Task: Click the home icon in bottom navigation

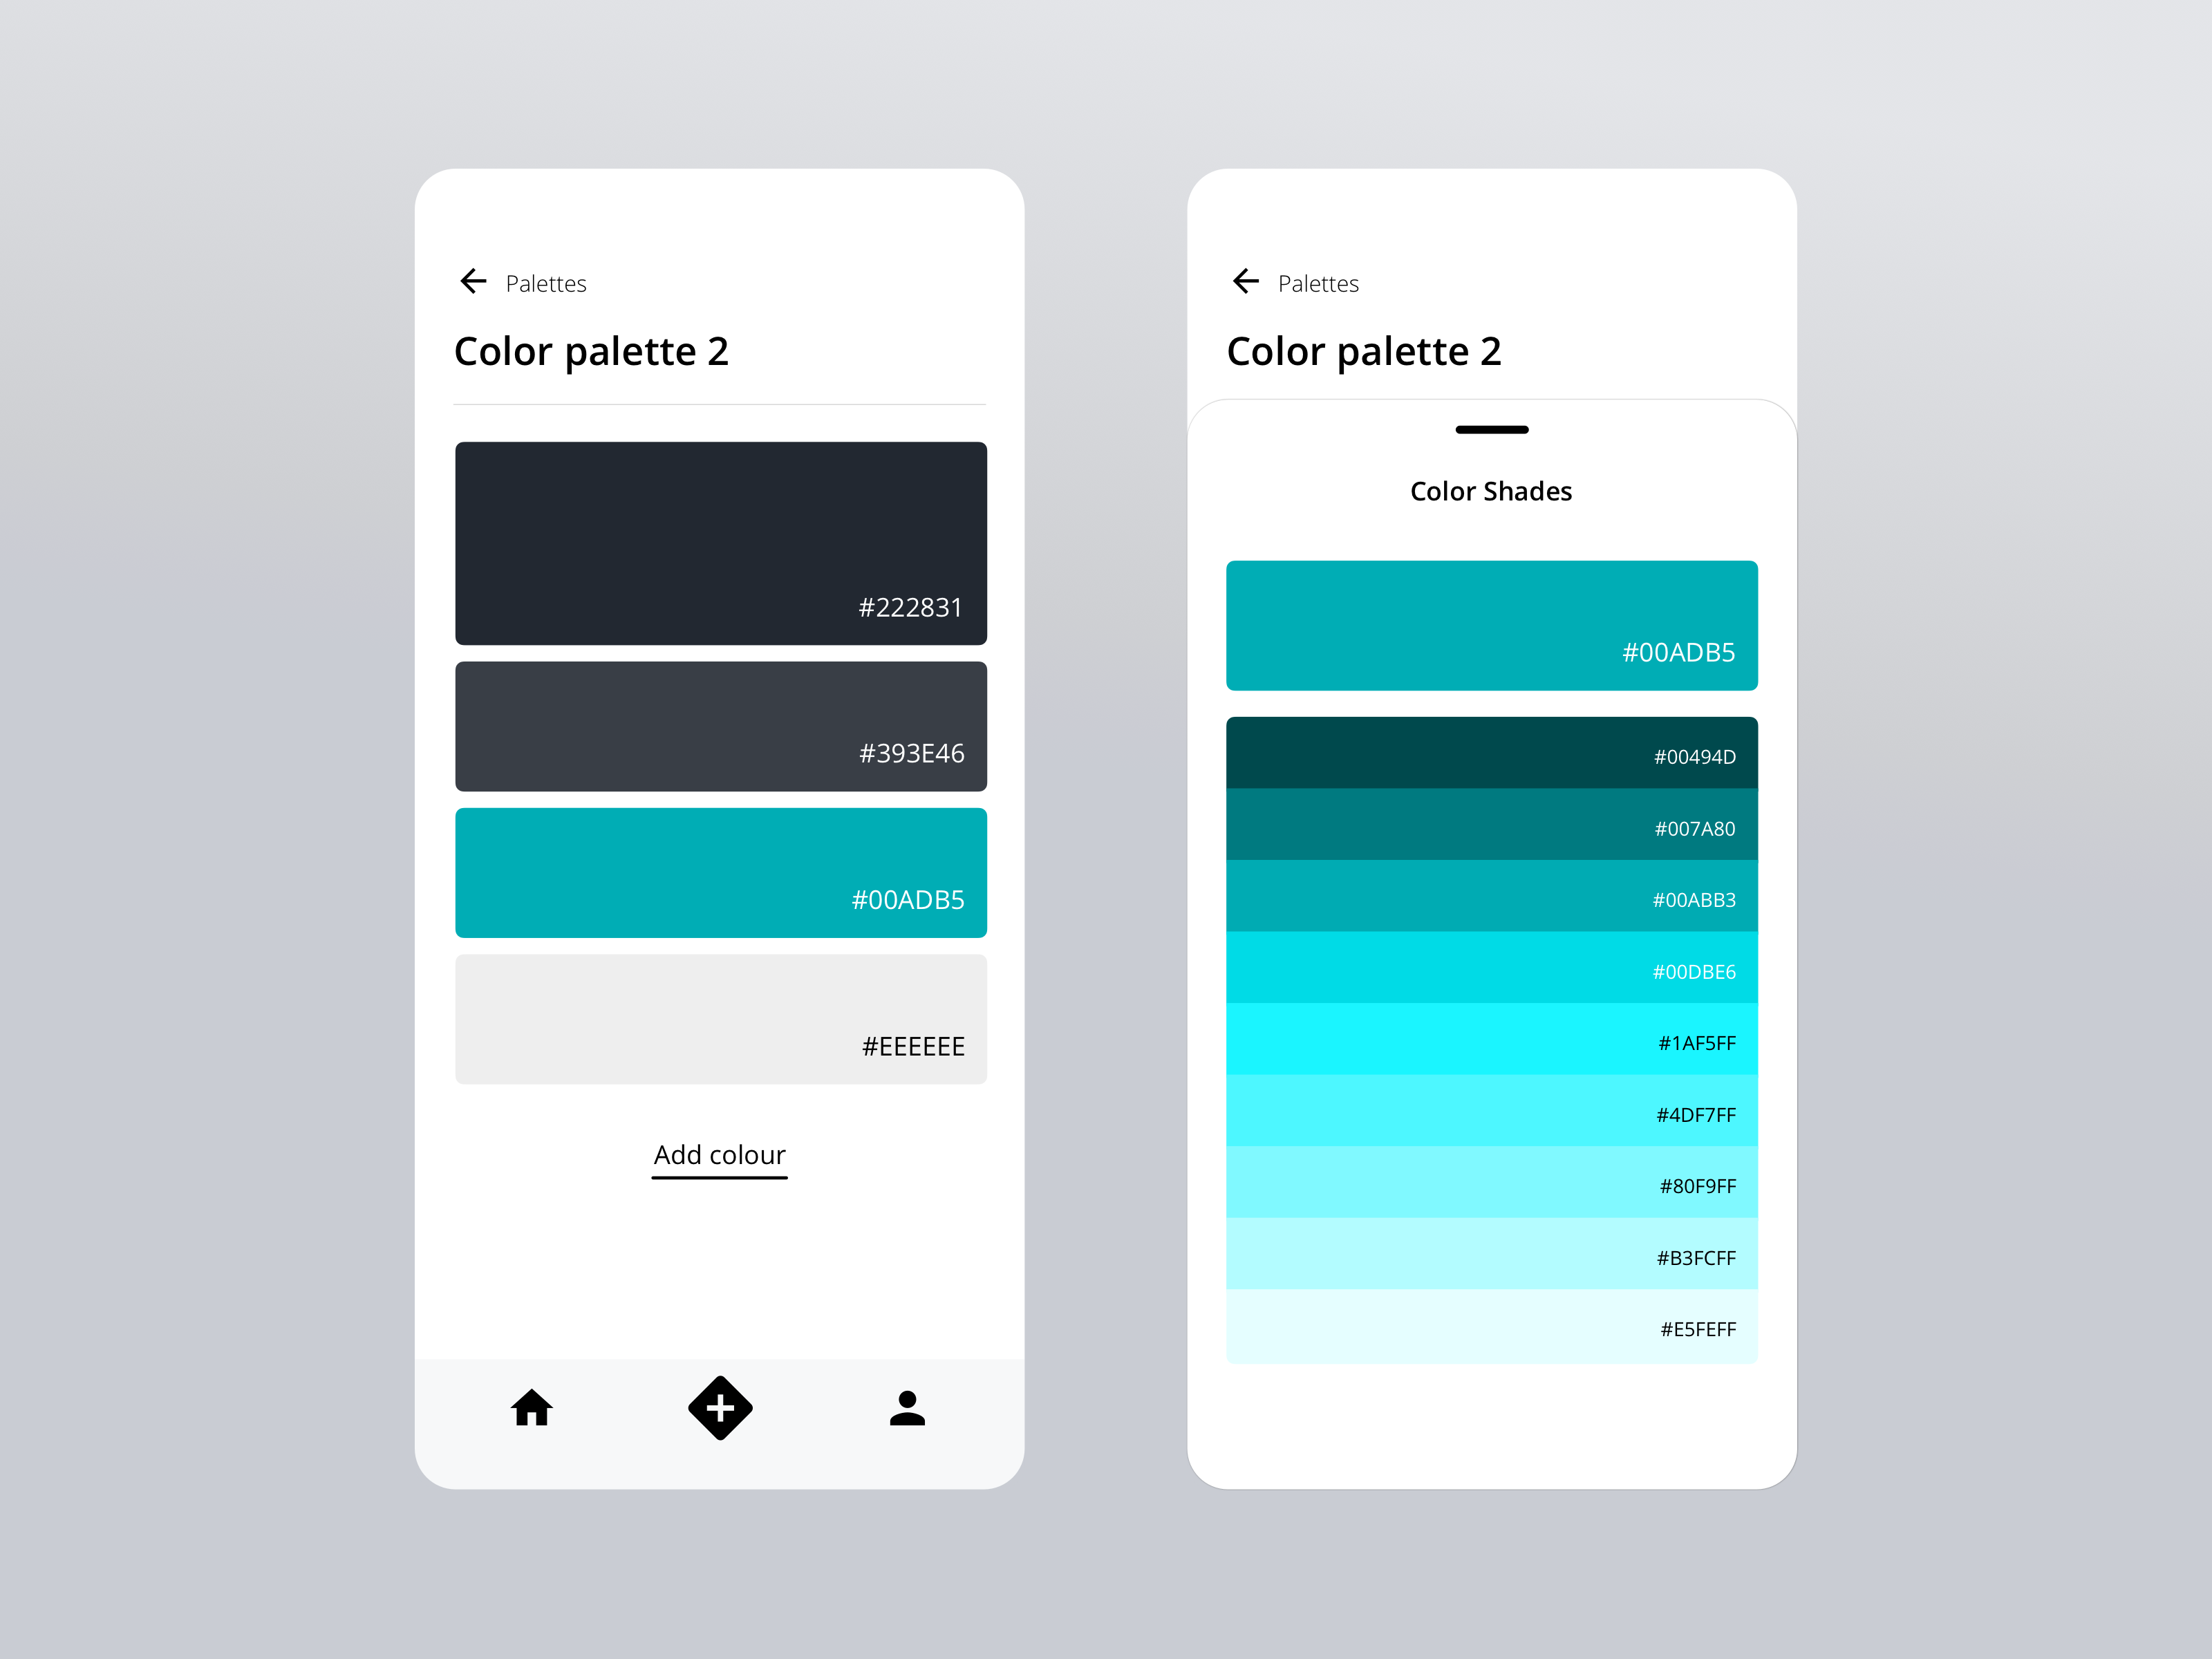Action: coord(533,1408)
